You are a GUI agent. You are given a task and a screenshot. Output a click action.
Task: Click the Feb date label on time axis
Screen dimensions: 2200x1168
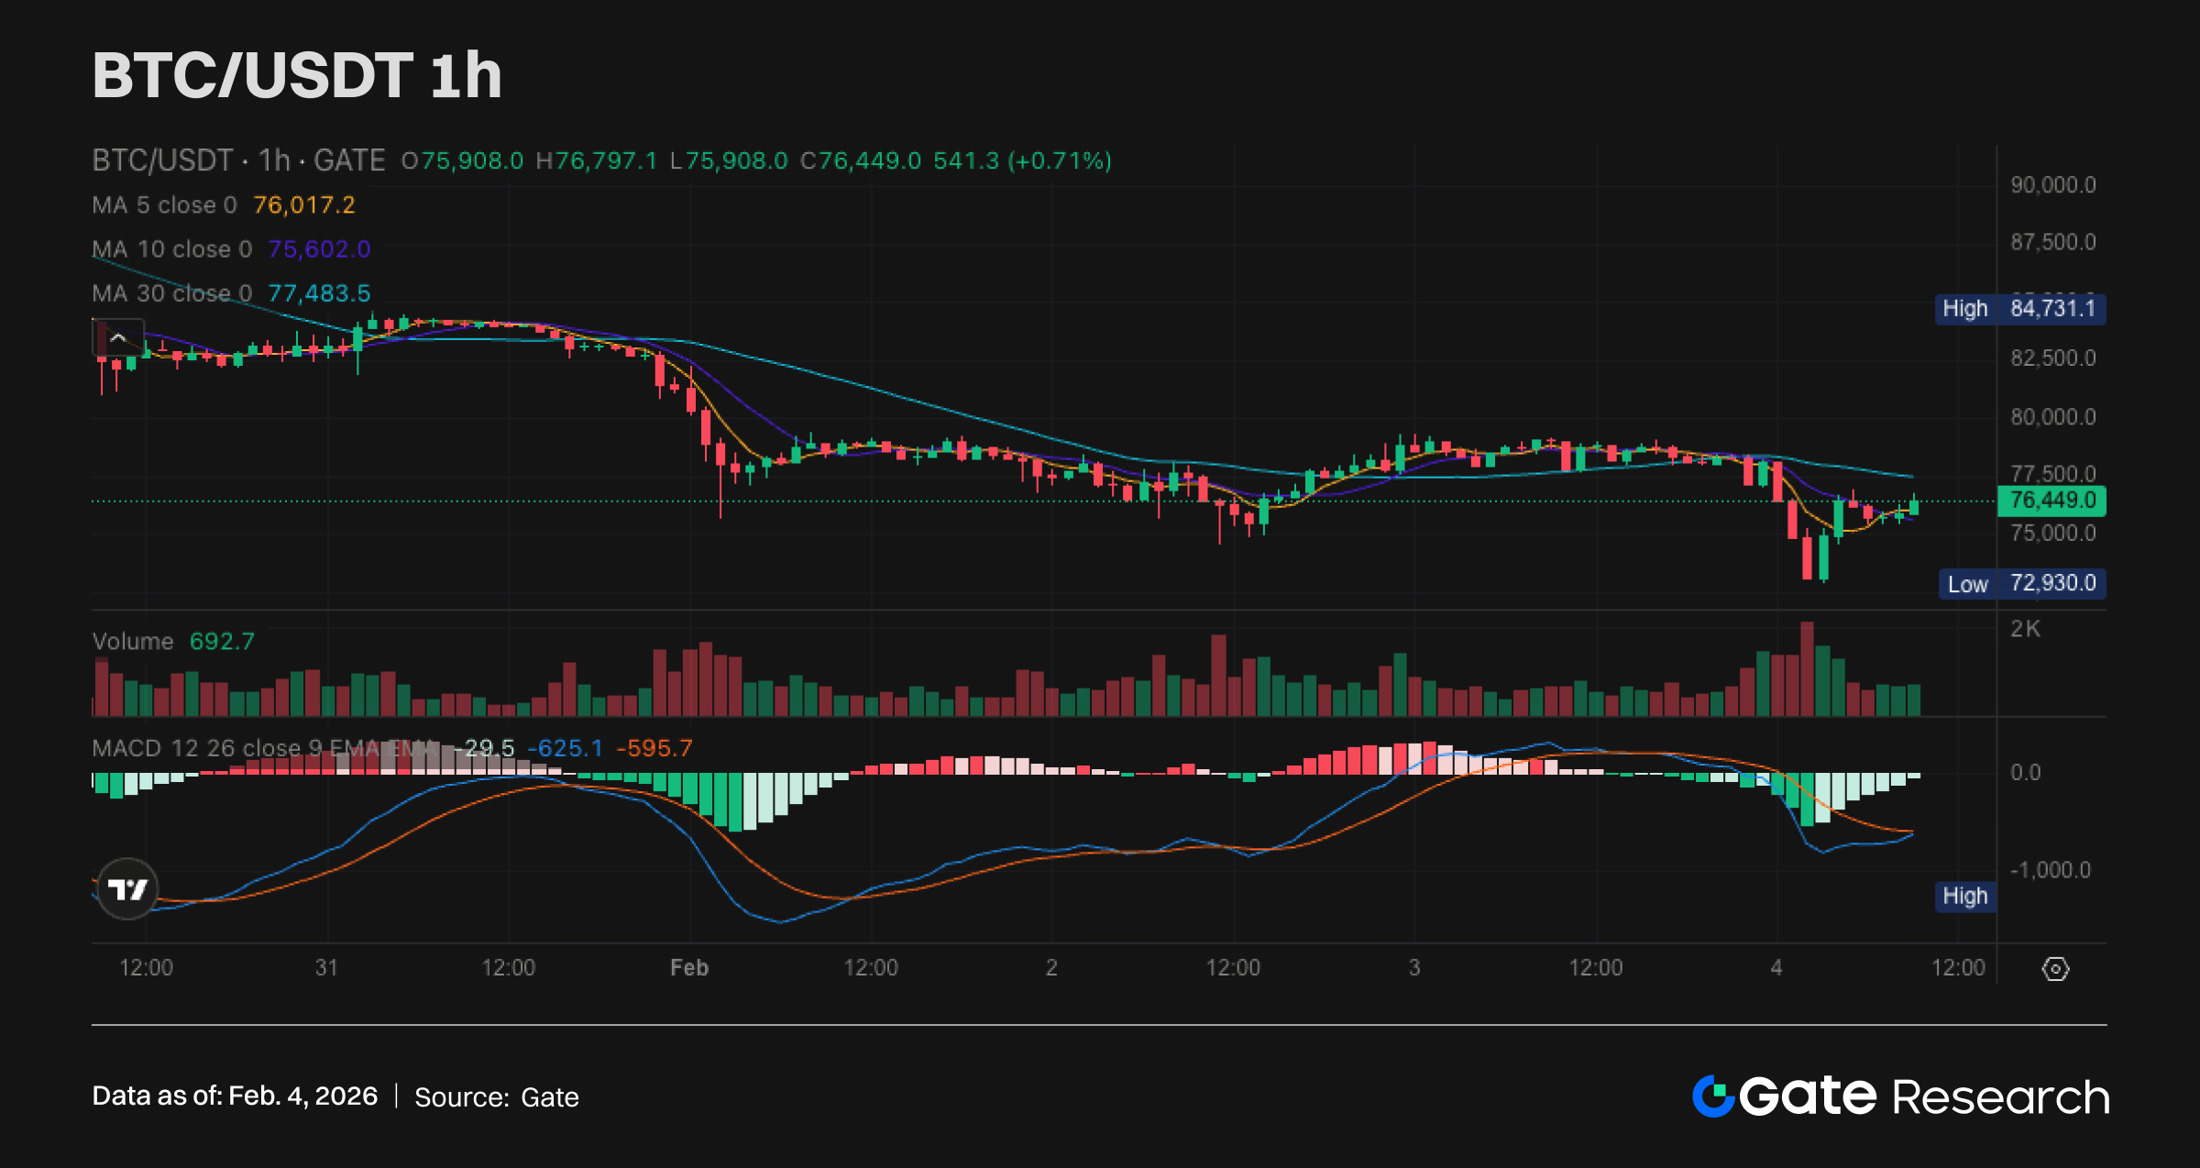pyautogui.click(x=689, y=968)
